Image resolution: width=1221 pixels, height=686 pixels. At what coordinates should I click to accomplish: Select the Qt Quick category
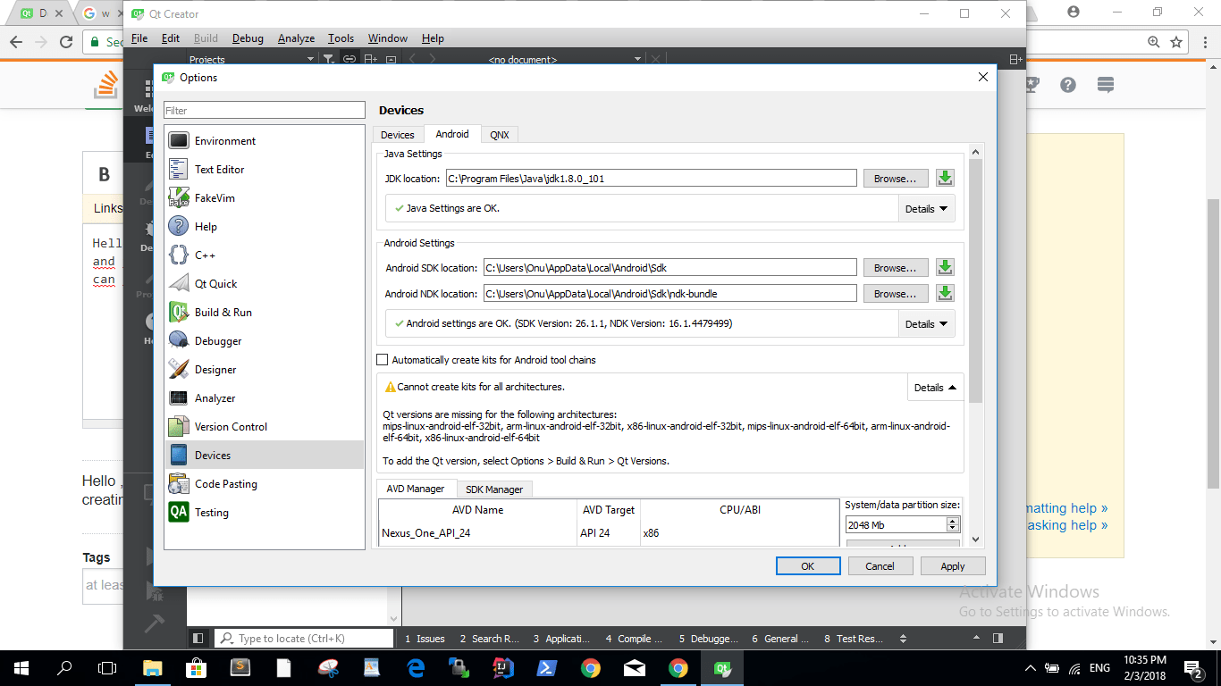[215, 284]
